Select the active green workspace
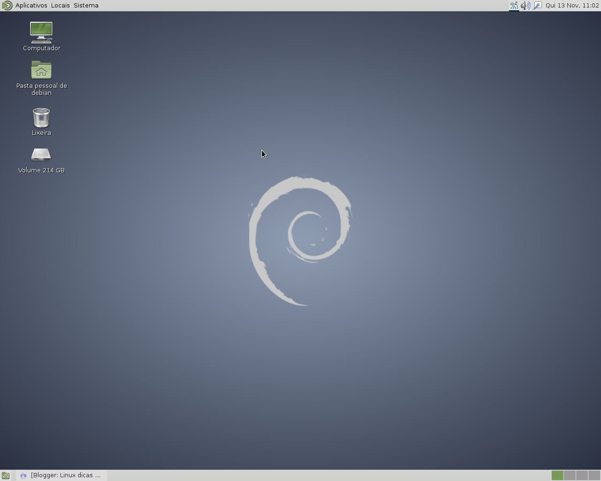601x481 pixels. pyautogui.click(x=557, y=475)
